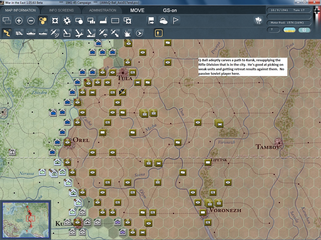Select the F6 bomb unit mode

pyautogui.click(x=67, y=33)
